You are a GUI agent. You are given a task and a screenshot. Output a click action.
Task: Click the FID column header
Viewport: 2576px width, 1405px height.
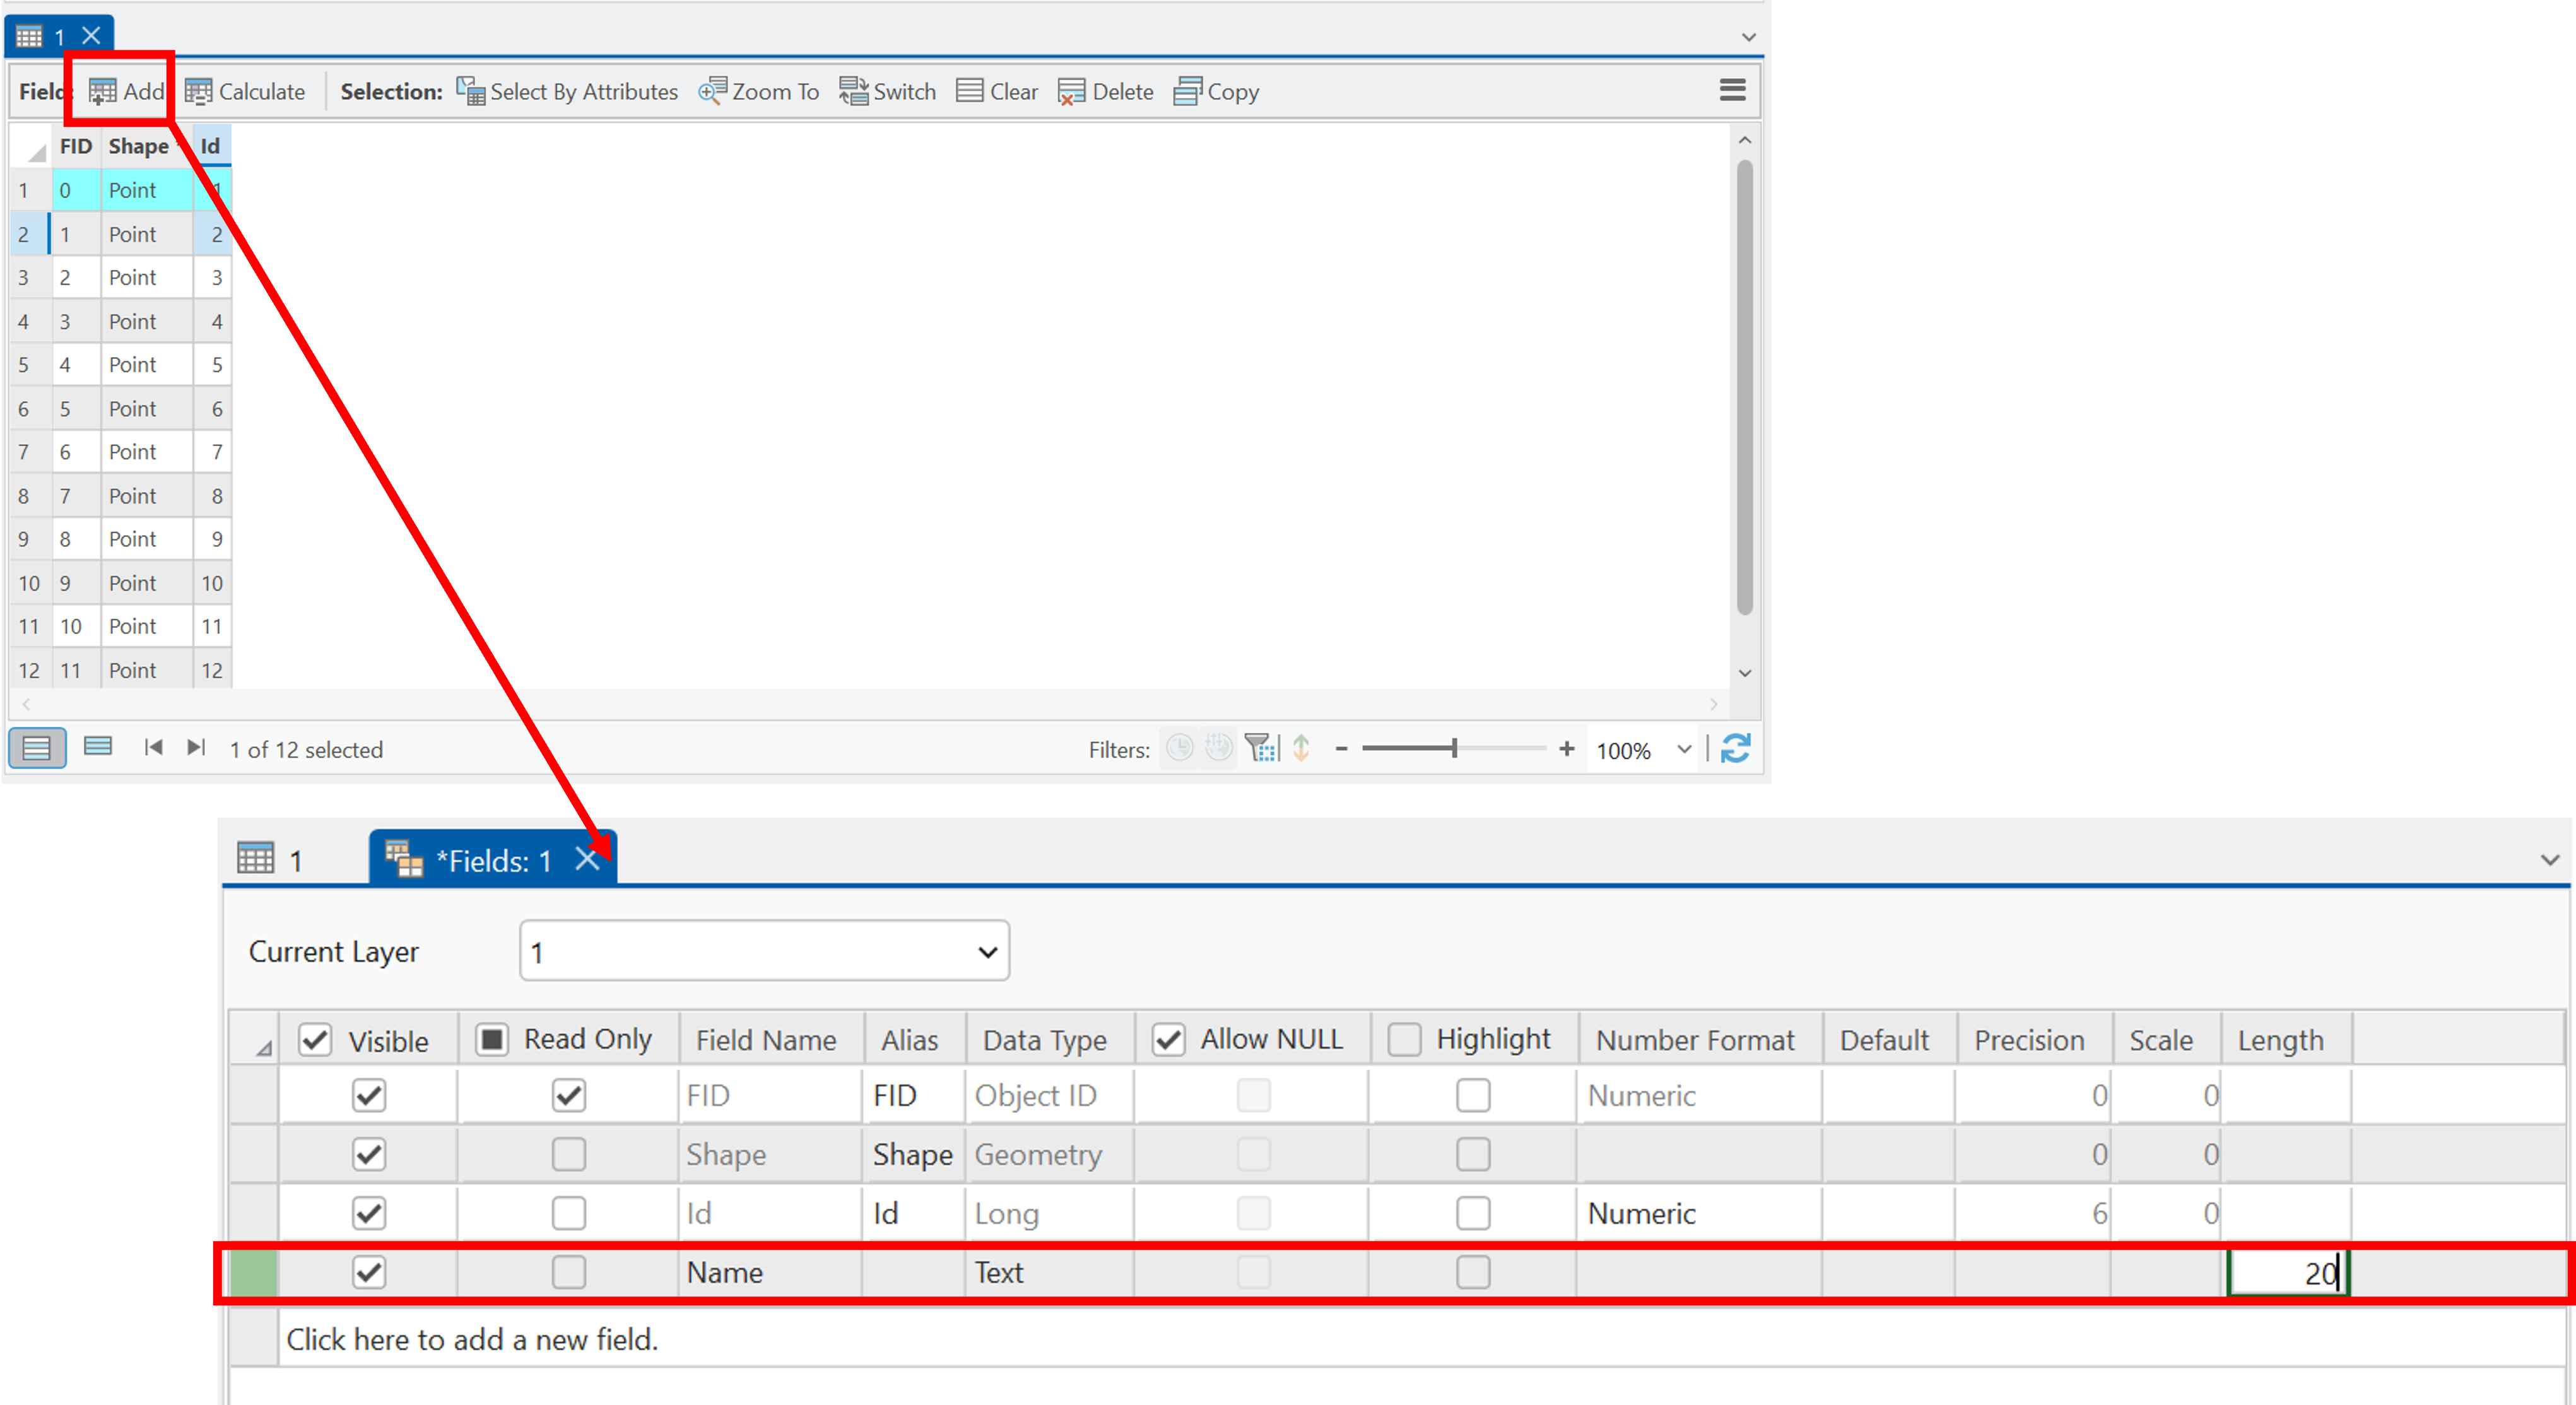pyautogui.click(x=76, y=146)
